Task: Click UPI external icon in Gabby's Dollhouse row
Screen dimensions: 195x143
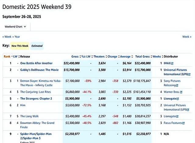Action: tap(189, 74)
